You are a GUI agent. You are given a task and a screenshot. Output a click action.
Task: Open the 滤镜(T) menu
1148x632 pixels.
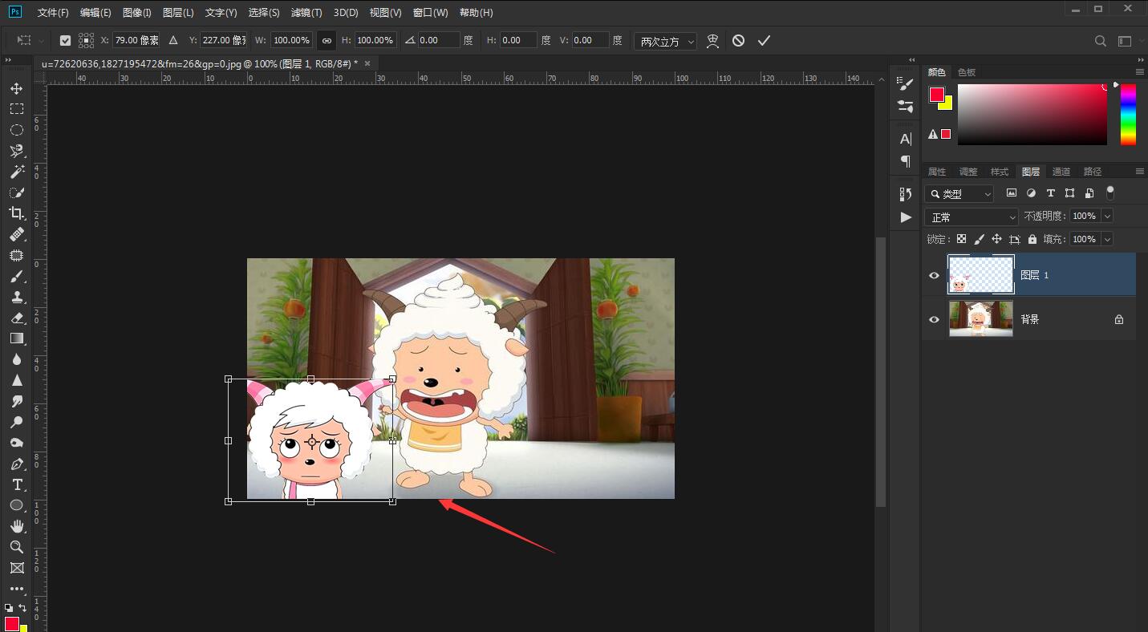306,13
